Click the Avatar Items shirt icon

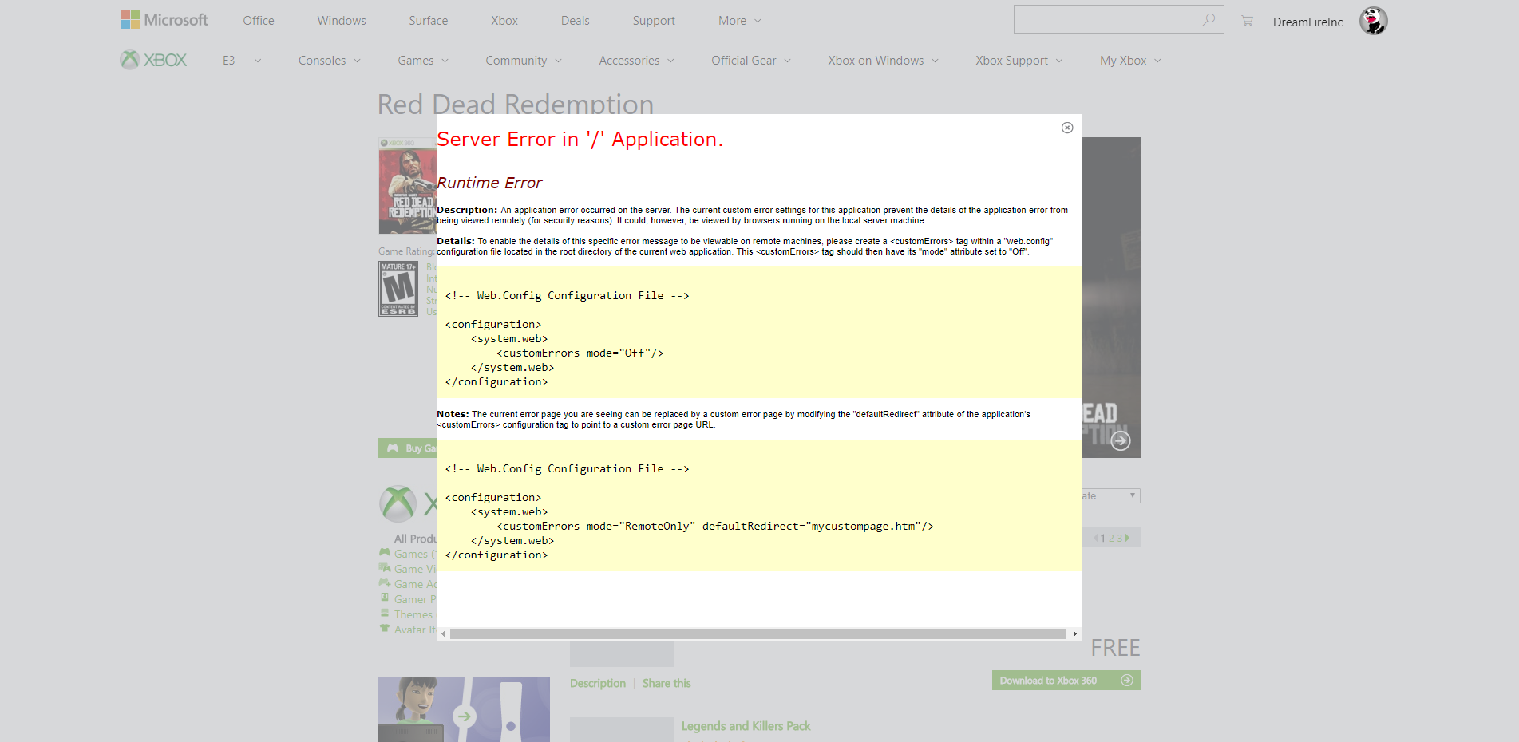pos(385,629)
